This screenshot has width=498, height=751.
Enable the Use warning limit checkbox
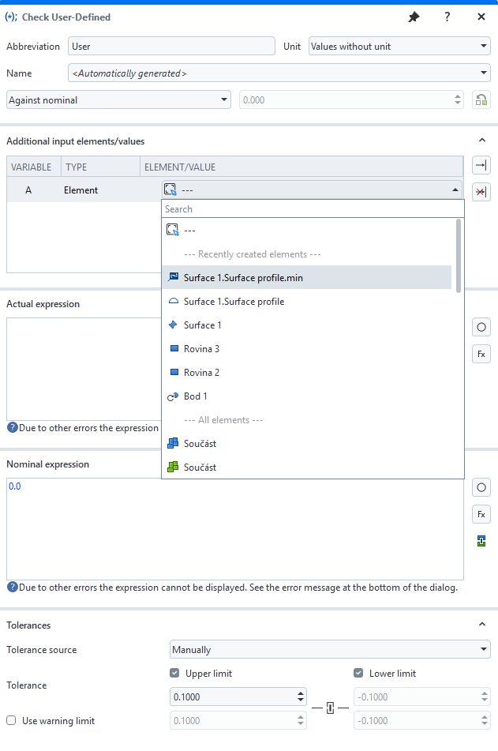tap(12, 720)
